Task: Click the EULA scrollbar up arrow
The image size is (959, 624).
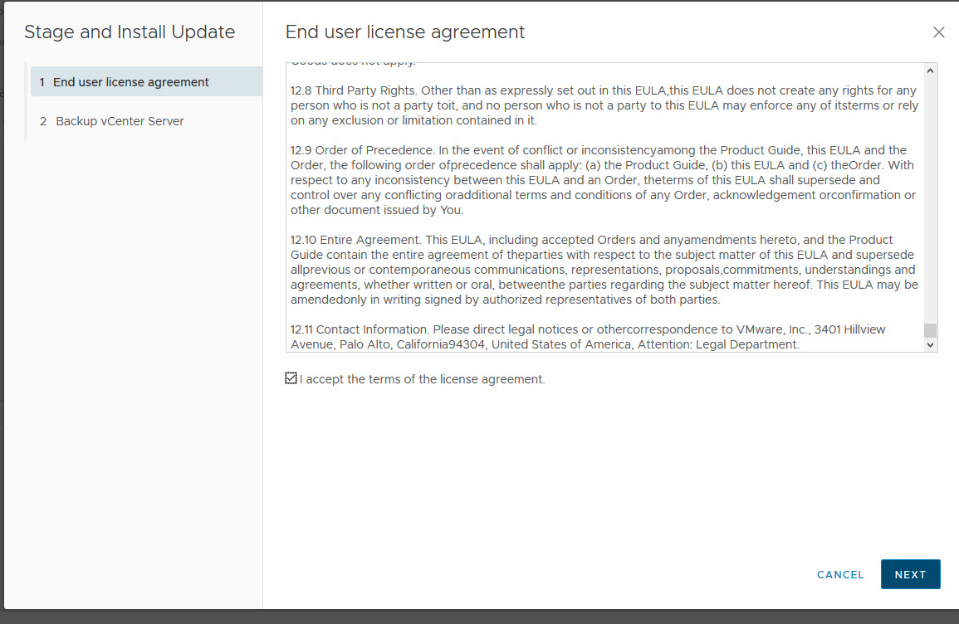Action: 930,71
